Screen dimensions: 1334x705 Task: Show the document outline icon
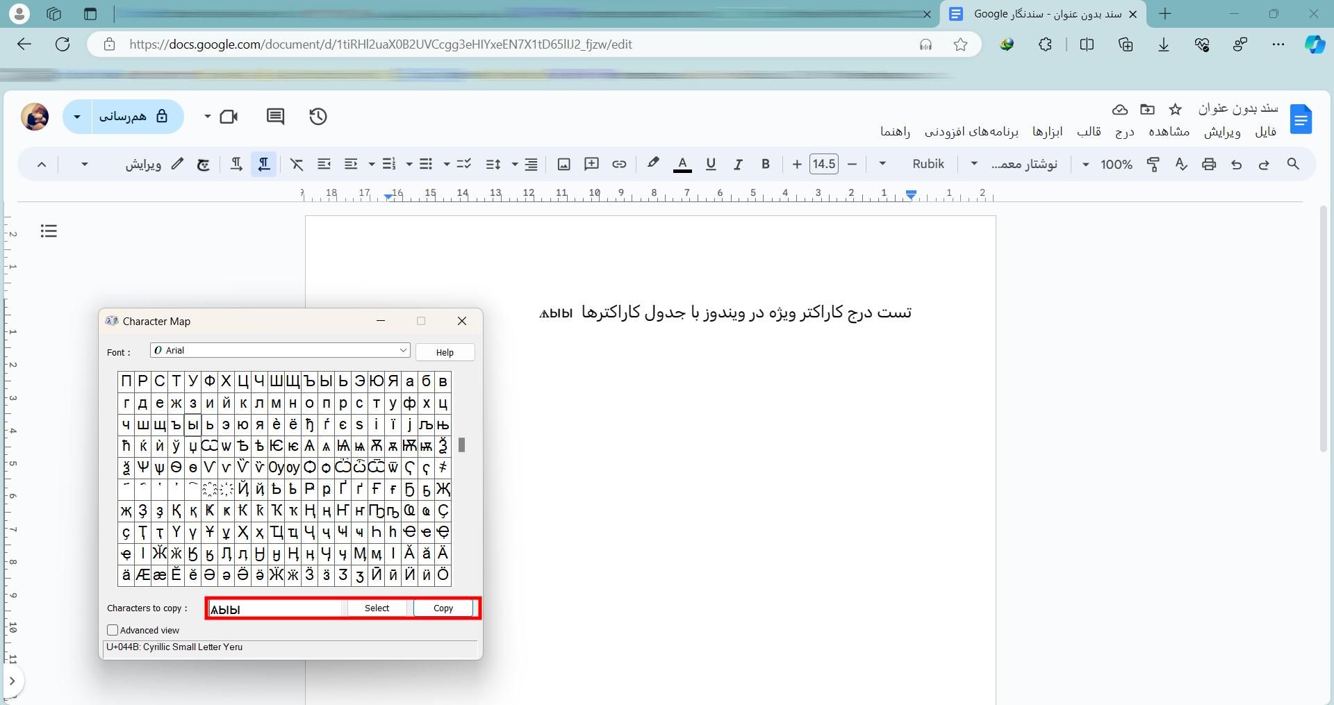click(49, 231)
